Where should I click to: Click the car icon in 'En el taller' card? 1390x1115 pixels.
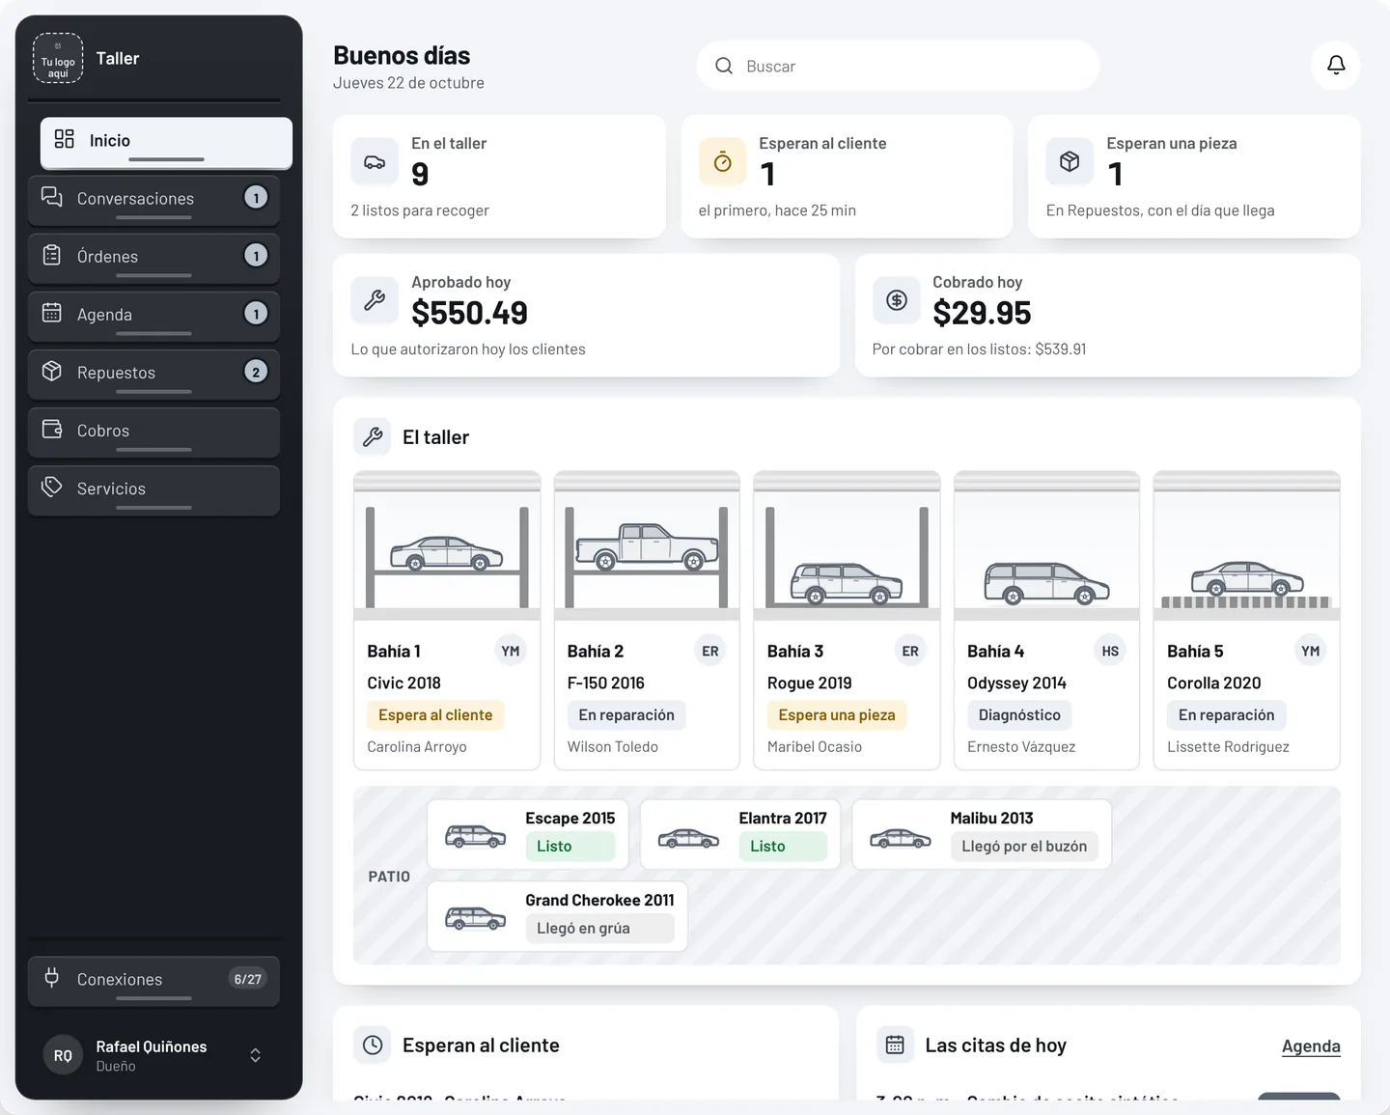[x=375, y=162]
